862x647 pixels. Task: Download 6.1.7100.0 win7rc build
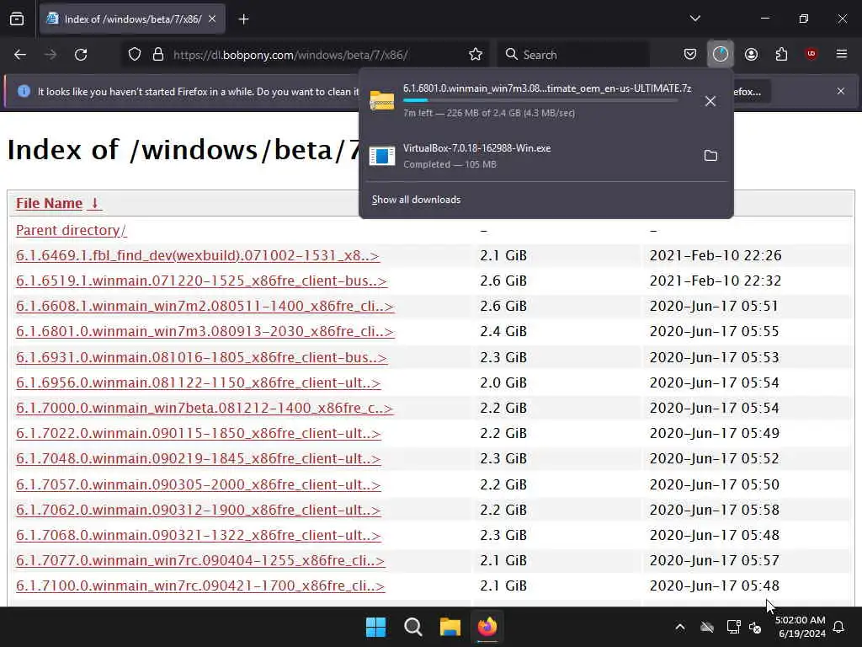200,586
